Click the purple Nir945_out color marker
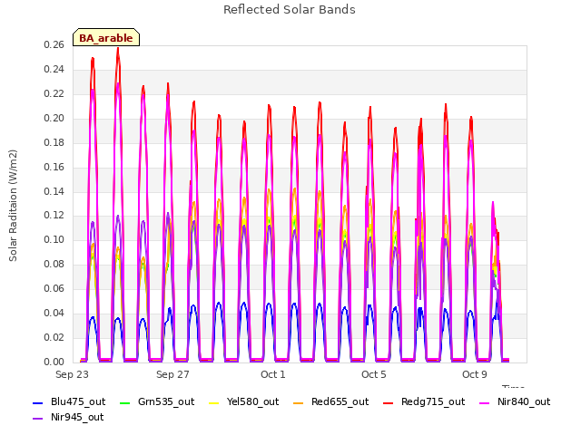This screenshot has width=581, height=435. tap(38, 419)
